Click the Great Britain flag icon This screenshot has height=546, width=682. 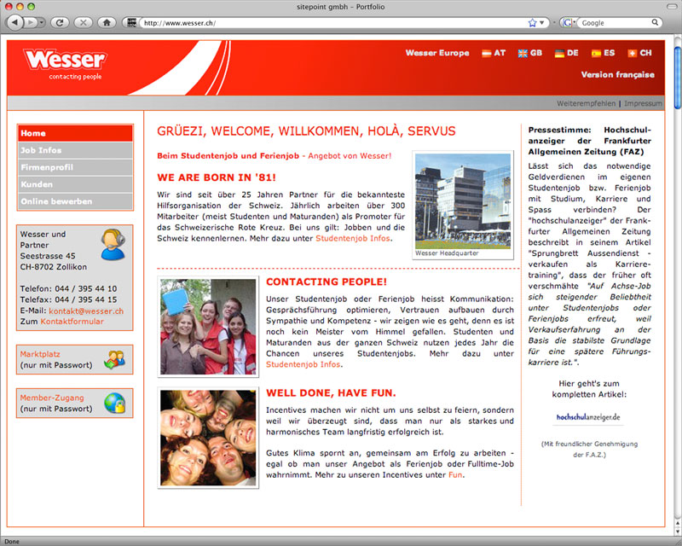pyautogui.click(x=523, y=53)
